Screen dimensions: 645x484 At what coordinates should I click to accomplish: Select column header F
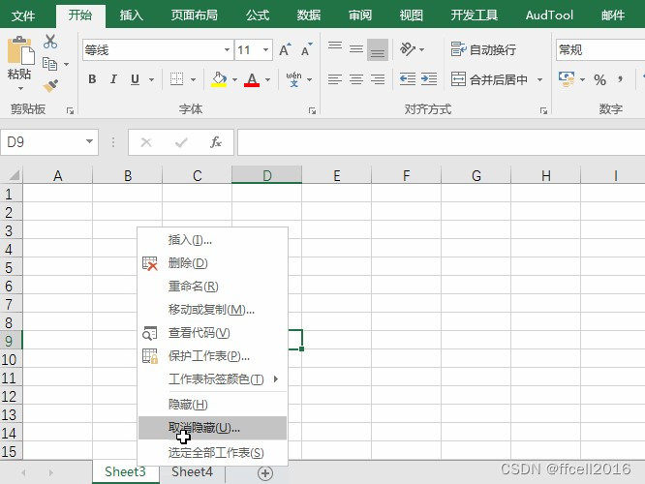[x=406, y=175]
